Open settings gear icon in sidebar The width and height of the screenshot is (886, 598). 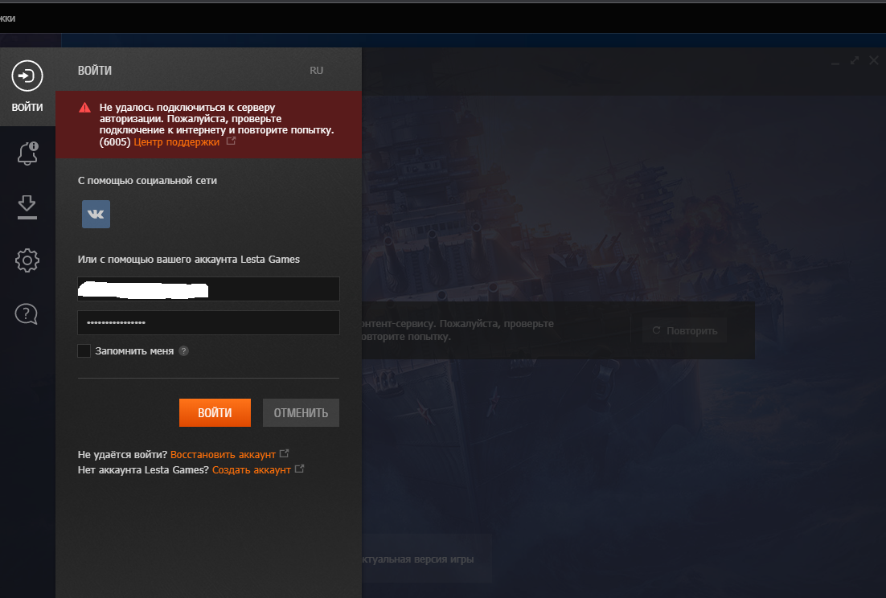[x=27, y=260]
